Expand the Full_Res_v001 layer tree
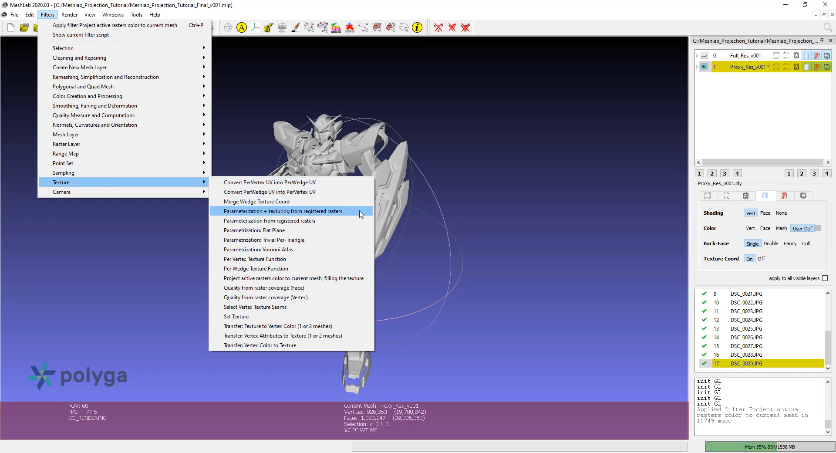The image size is (836, 453). click(x=697, y=55)
